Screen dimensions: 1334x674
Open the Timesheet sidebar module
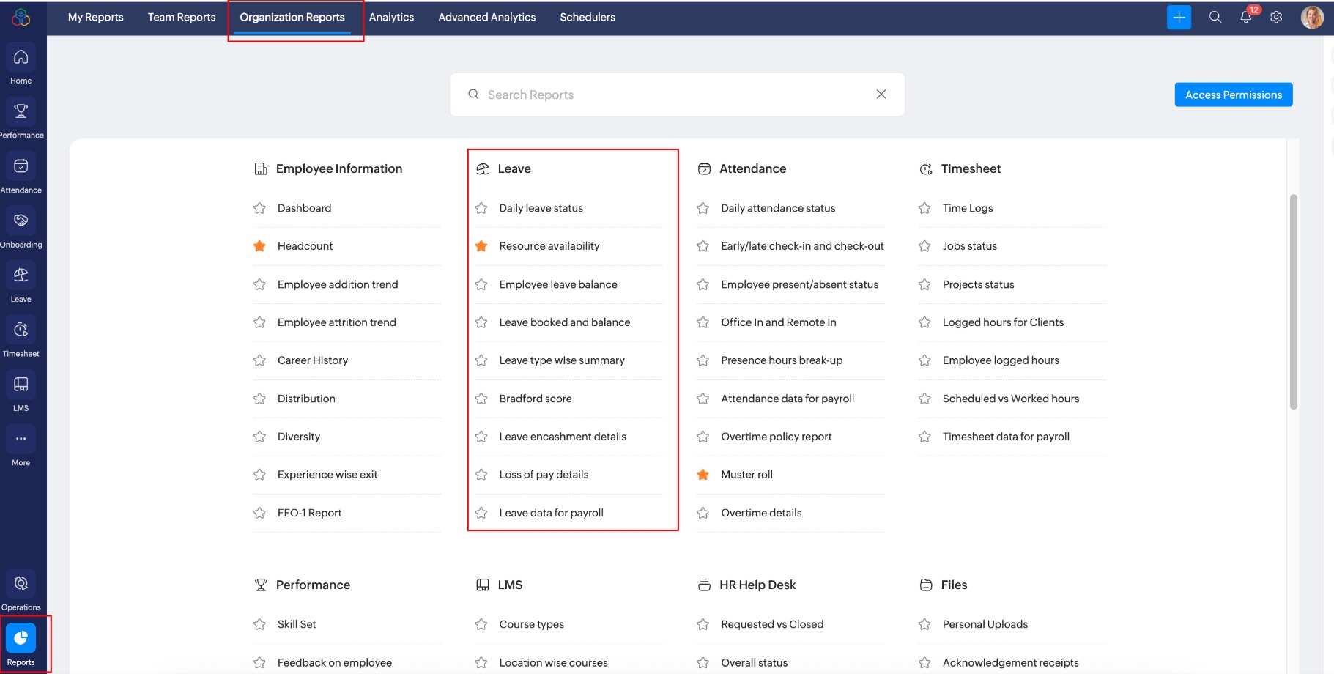(21, 337)
